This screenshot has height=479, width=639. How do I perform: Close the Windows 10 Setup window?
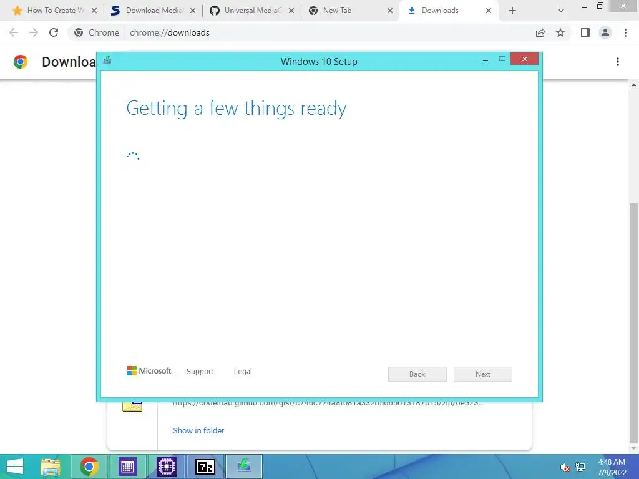(x=524, y=59)
